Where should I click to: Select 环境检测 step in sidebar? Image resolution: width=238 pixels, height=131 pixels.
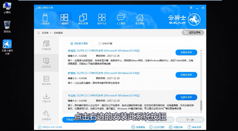[x=46, y=45]
